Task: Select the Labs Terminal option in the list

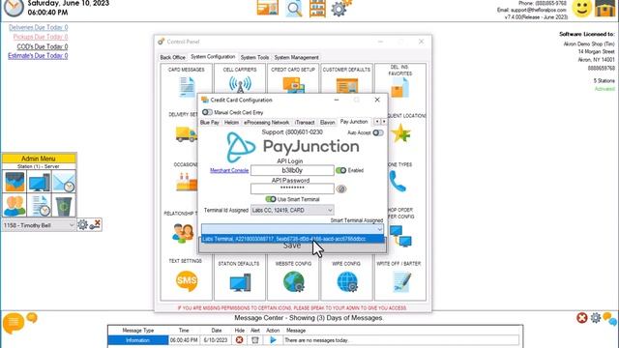Action: (x=292, y=239)
